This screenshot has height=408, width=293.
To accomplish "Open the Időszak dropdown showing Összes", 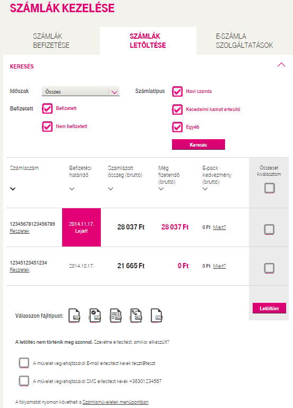I will (81, 91).
